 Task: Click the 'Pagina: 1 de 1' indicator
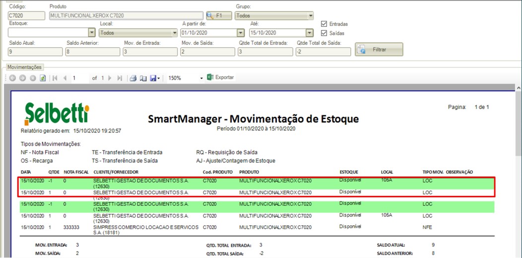[x=469, y=107]
